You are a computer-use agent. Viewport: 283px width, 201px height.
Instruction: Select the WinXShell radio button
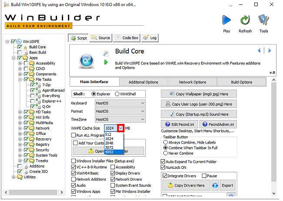(x=117, y=94)
